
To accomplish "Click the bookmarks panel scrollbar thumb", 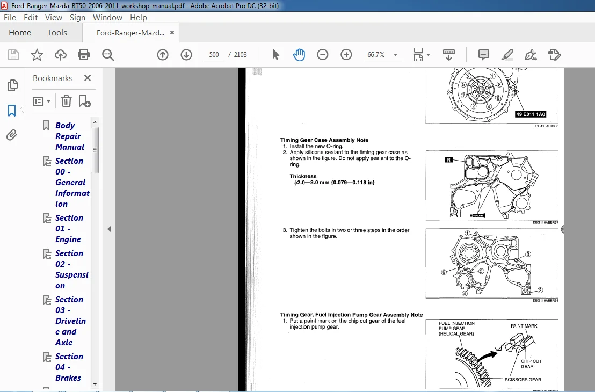I will click(95, 149).
